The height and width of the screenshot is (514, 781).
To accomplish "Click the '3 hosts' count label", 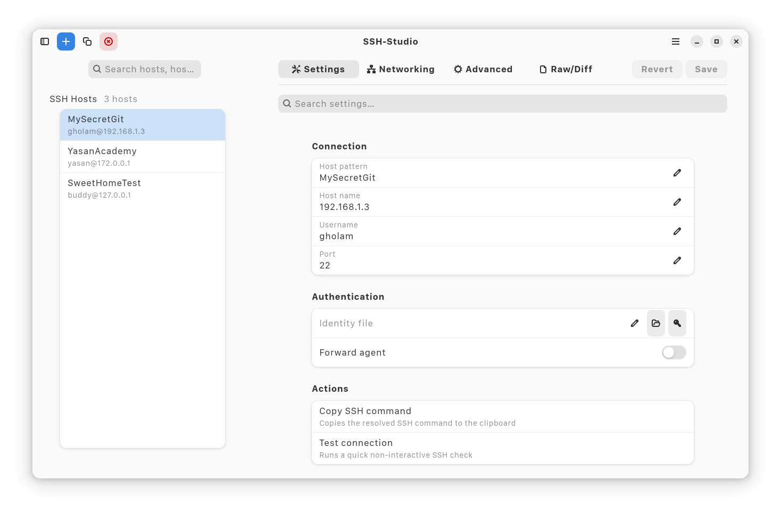I will 121,99.
